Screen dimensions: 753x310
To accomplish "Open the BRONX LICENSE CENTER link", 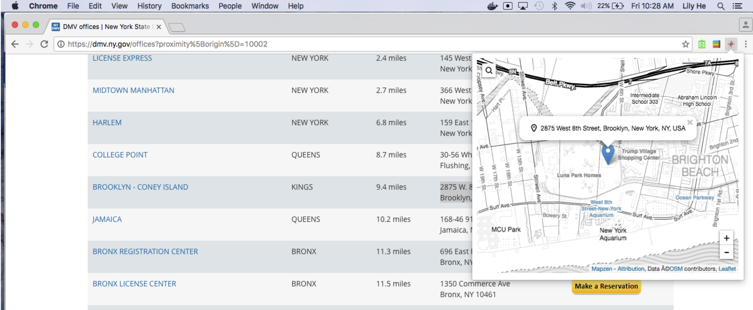I will [x=134, y=284].
